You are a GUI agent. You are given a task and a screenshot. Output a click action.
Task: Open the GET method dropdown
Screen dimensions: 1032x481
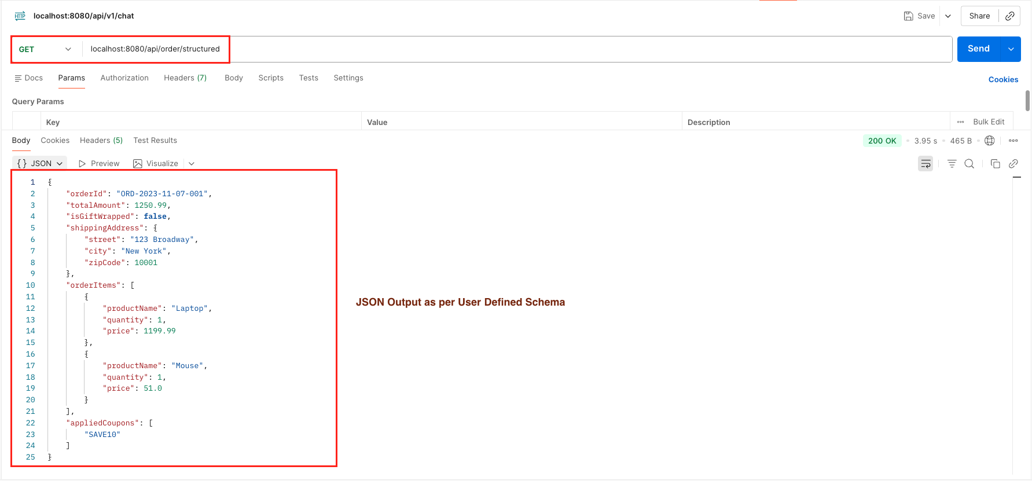pyautogui.click(x=46, y=49)
